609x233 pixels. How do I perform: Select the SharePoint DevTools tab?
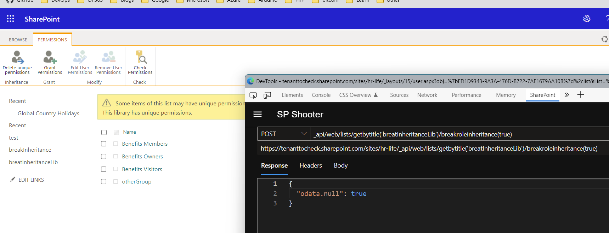click(542, 95)
